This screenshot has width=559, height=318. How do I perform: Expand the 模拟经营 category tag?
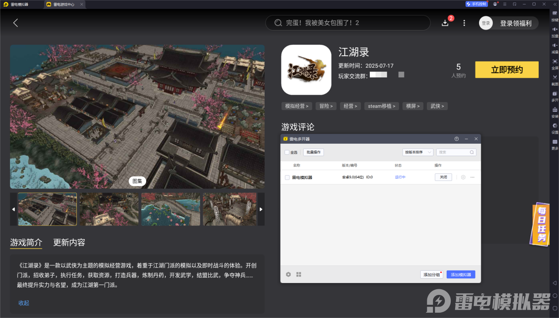point(297,106)
